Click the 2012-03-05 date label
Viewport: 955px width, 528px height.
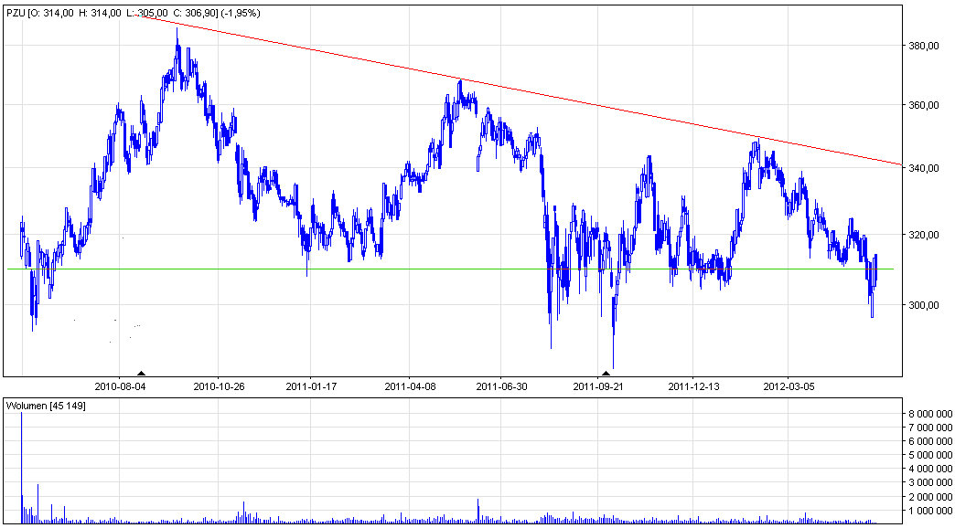pyautogui.click(x=789, y=386)
